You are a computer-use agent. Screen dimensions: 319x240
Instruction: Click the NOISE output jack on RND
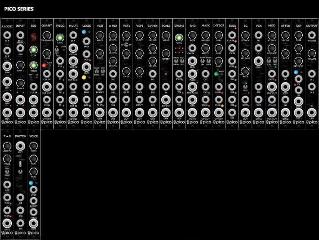tap(192, 112)
